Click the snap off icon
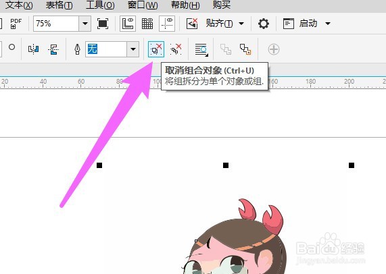This screenshot has width=386, height=274. click(192, 24)
